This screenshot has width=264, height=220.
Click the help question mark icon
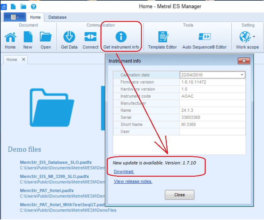coord(33,6)
